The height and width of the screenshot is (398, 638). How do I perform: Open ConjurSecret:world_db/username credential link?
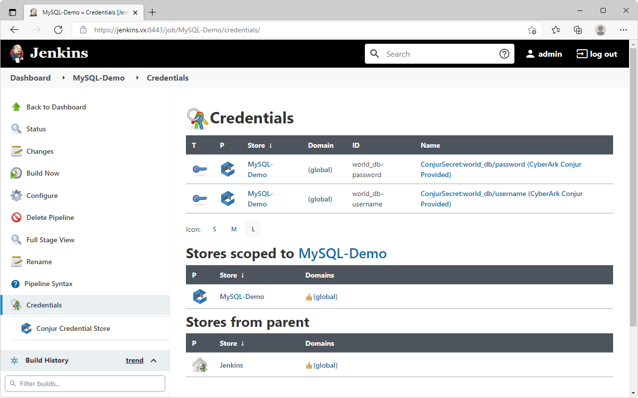501,199
